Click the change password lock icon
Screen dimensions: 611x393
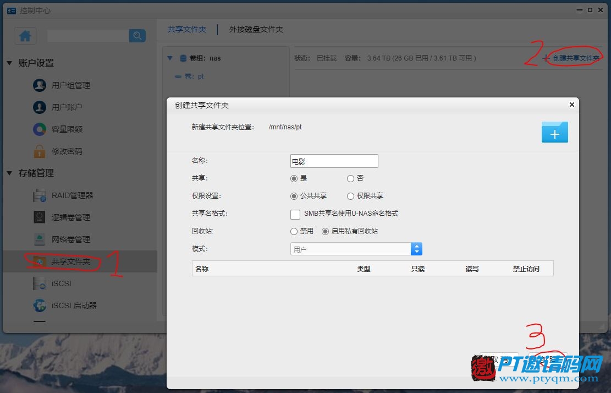pos(40,151)
